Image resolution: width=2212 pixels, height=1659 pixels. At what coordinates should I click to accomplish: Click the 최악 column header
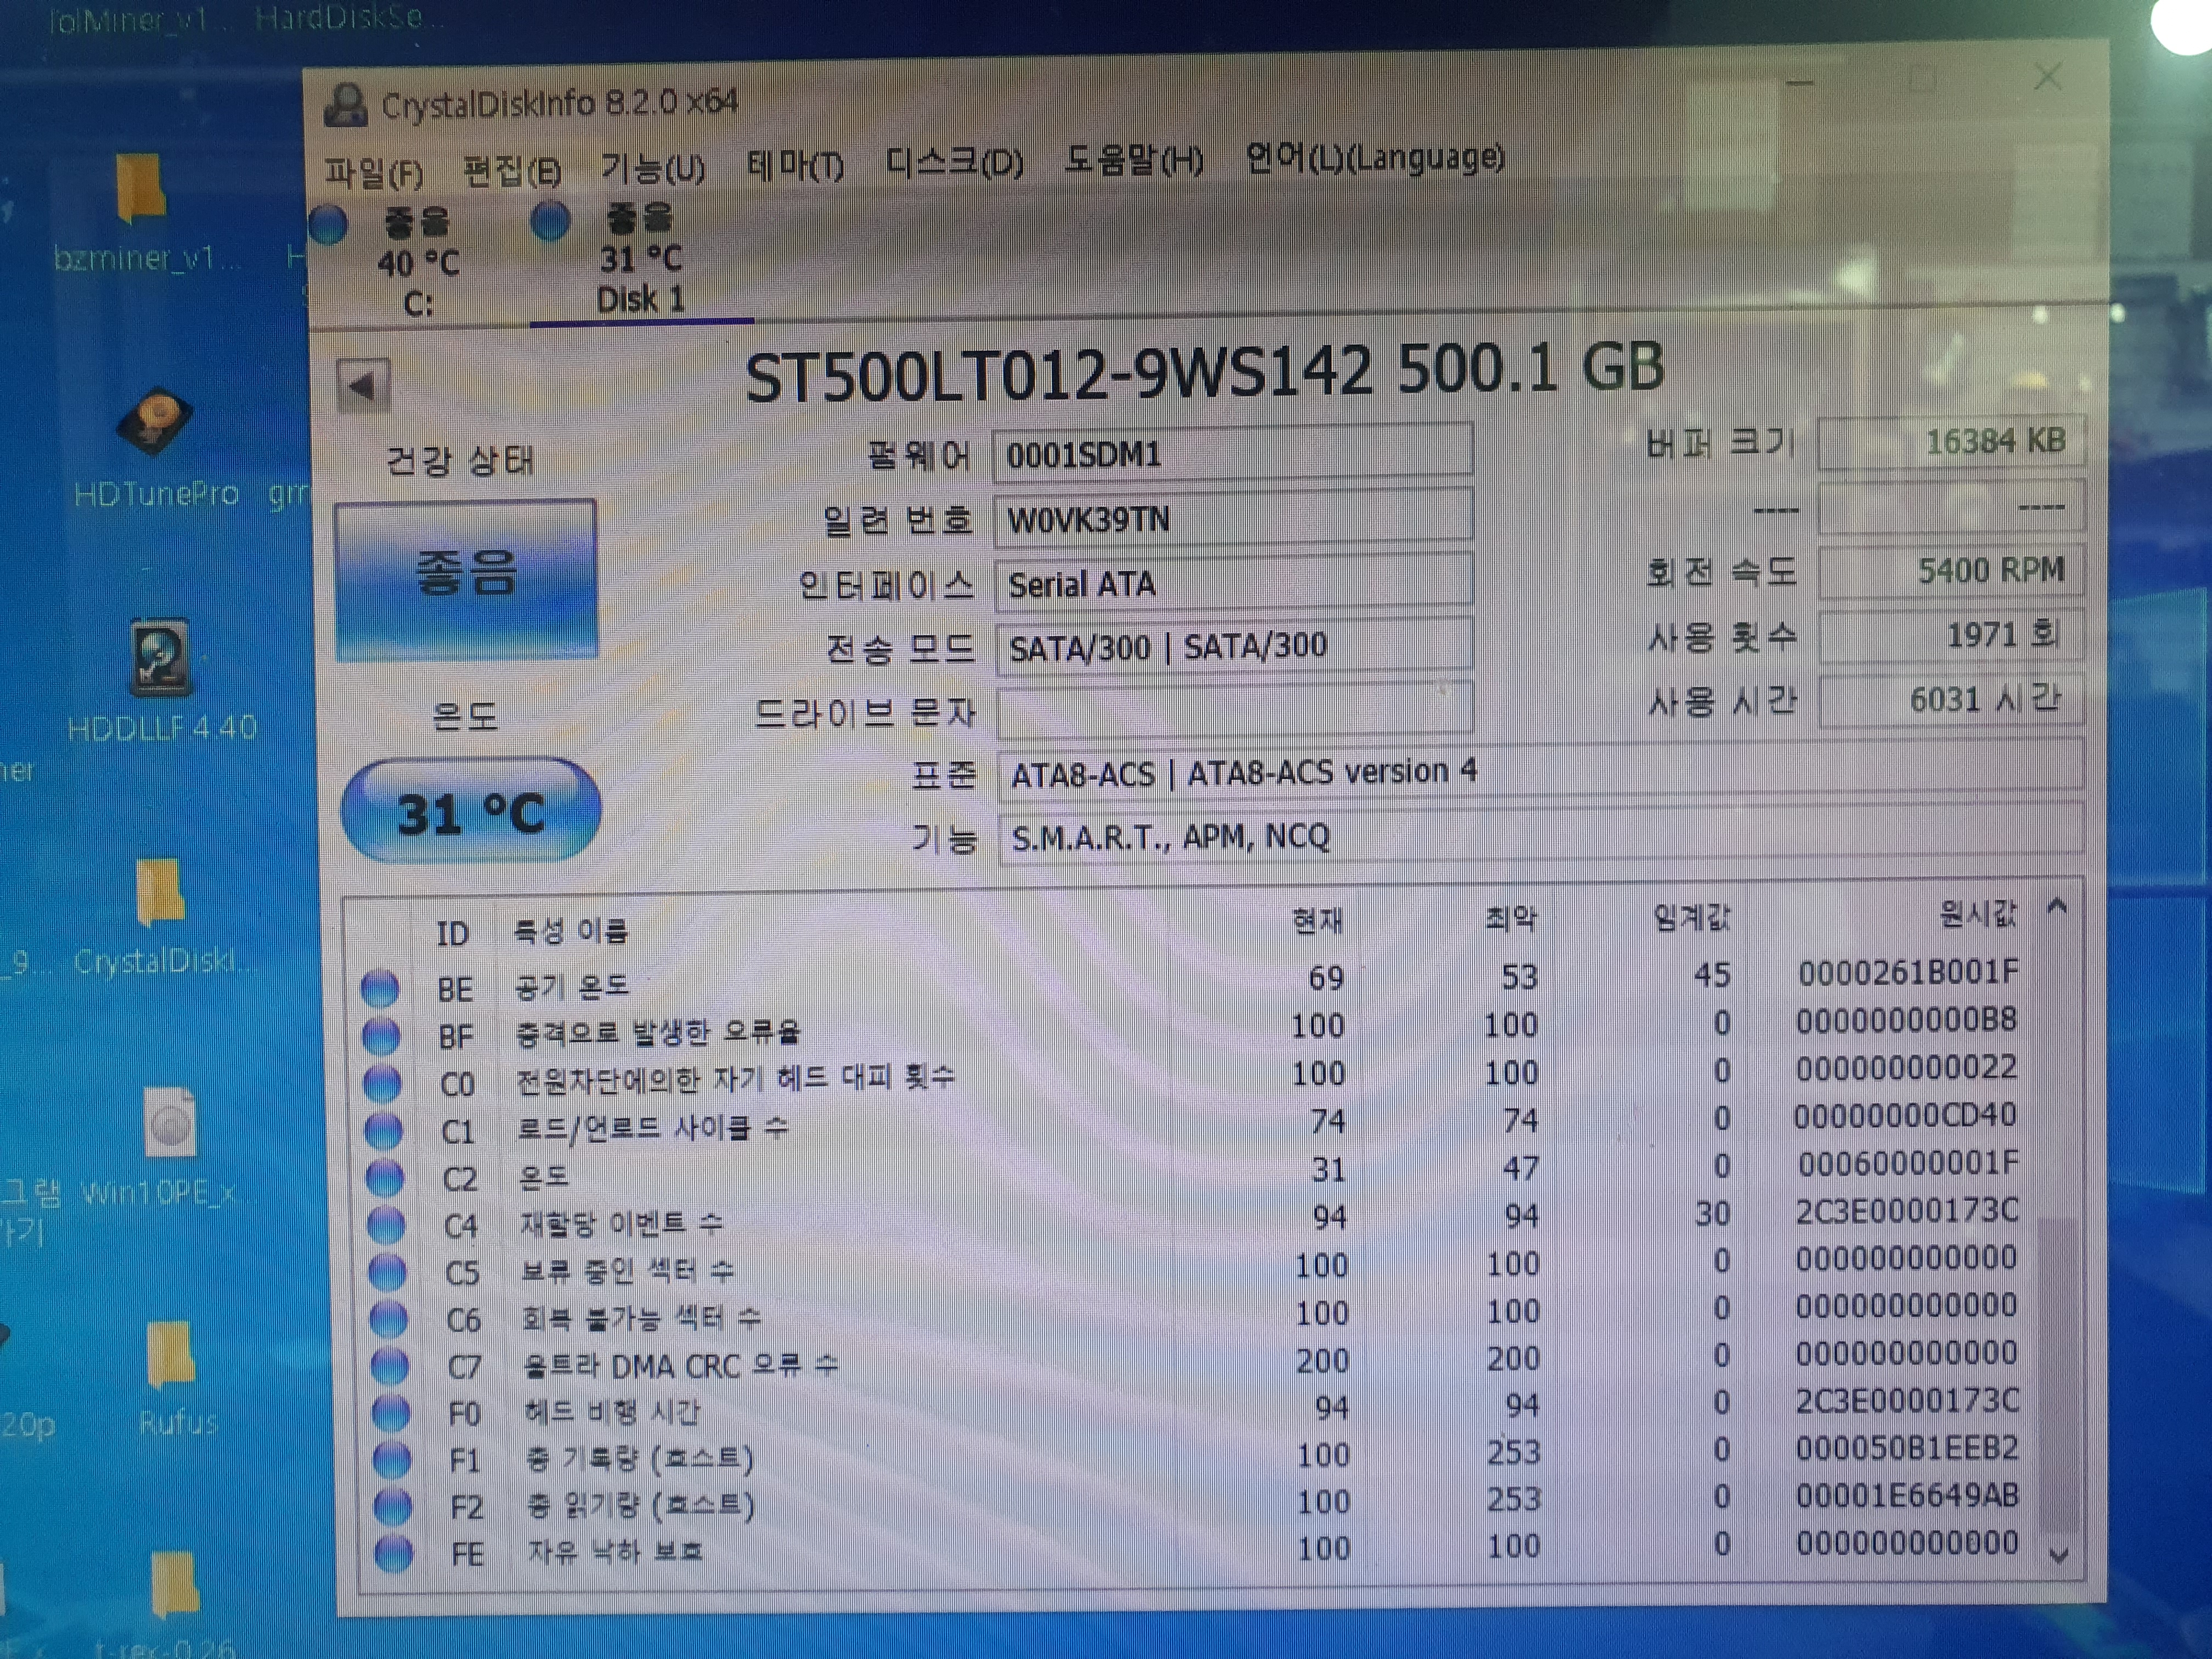(x=1510, y=918)
